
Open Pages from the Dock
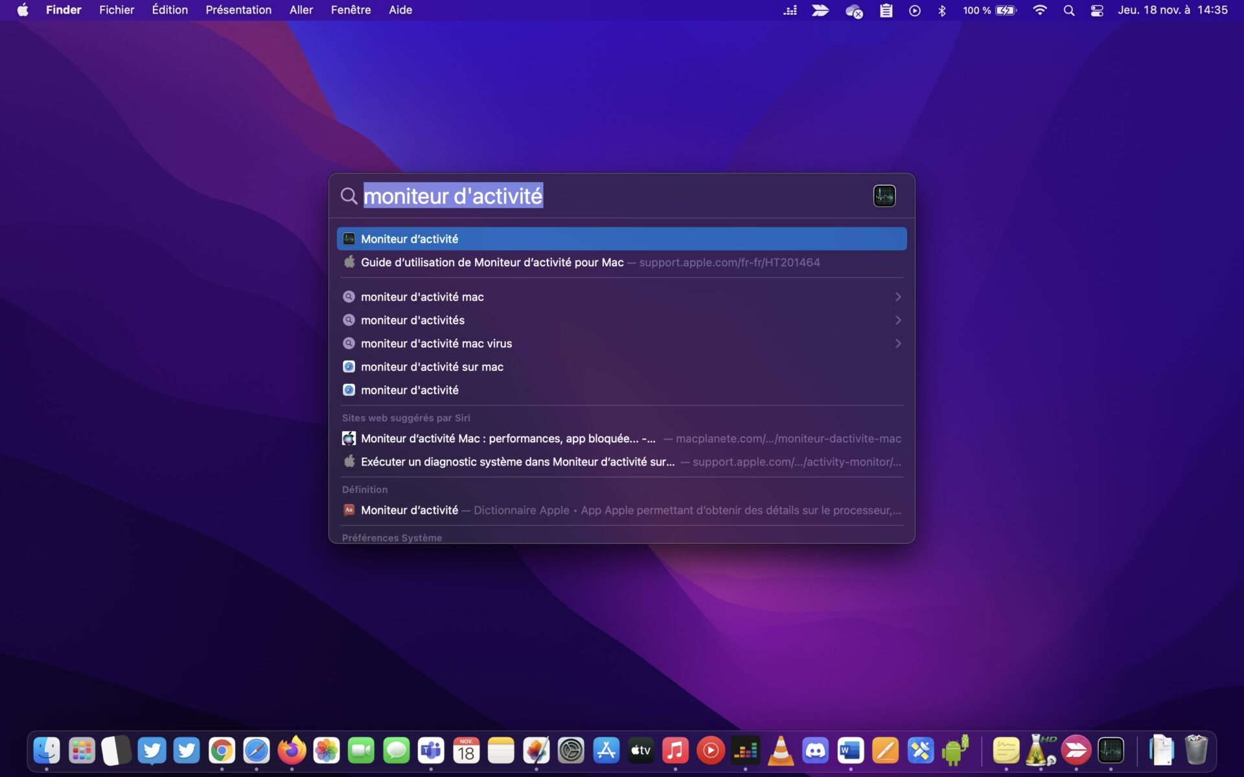point(886,750)
